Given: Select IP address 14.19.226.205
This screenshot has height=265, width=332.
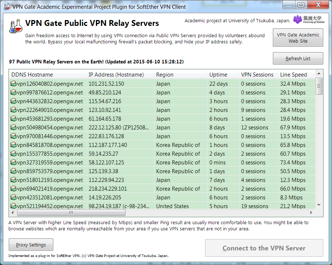Looking at the screenshot, I should point(105,197).
